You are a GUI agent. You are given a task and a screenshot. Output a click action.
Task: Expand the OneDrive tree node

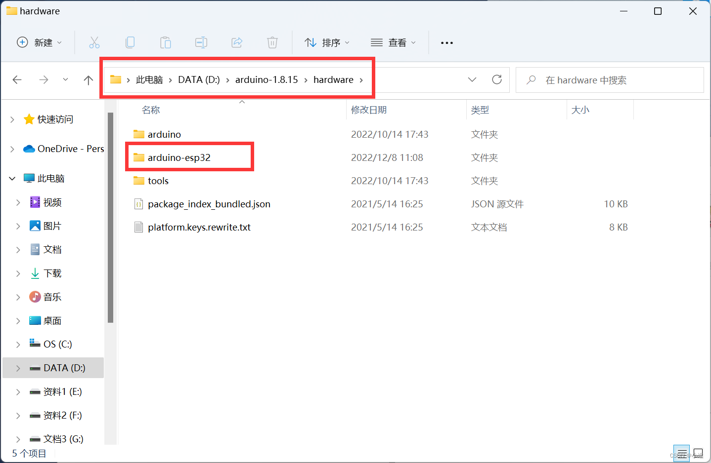[x=12, y=149]
